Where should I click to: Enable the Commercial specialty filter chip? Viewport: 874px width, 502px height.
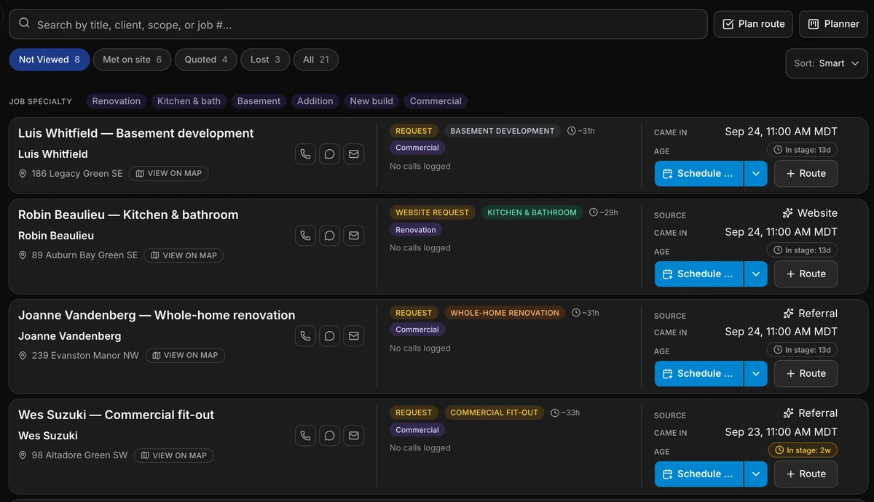pos(436,101)
